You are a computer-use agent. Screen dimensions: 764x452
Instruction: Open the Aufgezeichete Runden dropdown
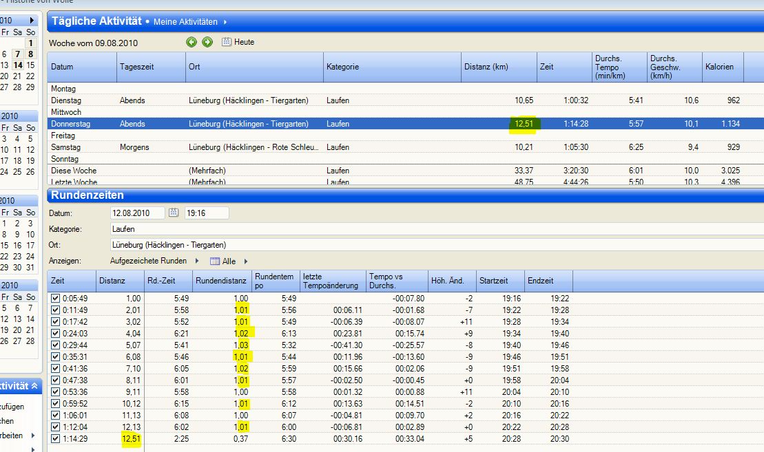197,261
